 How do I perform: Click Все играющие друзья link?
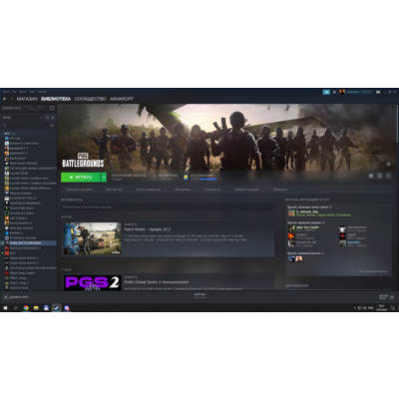(373, 271)
